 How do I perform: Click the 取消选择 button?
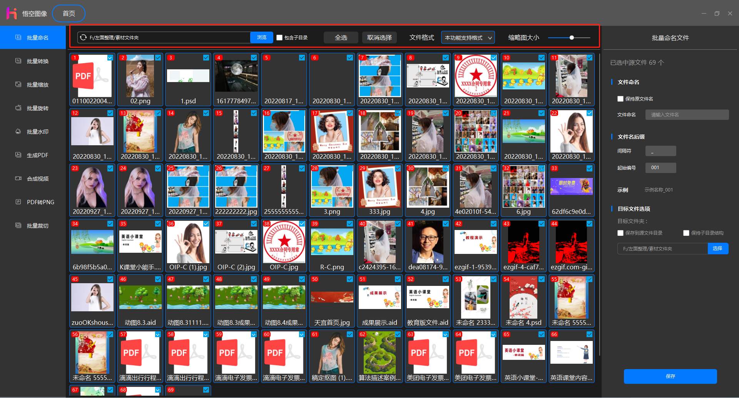[x=380, y=37]
